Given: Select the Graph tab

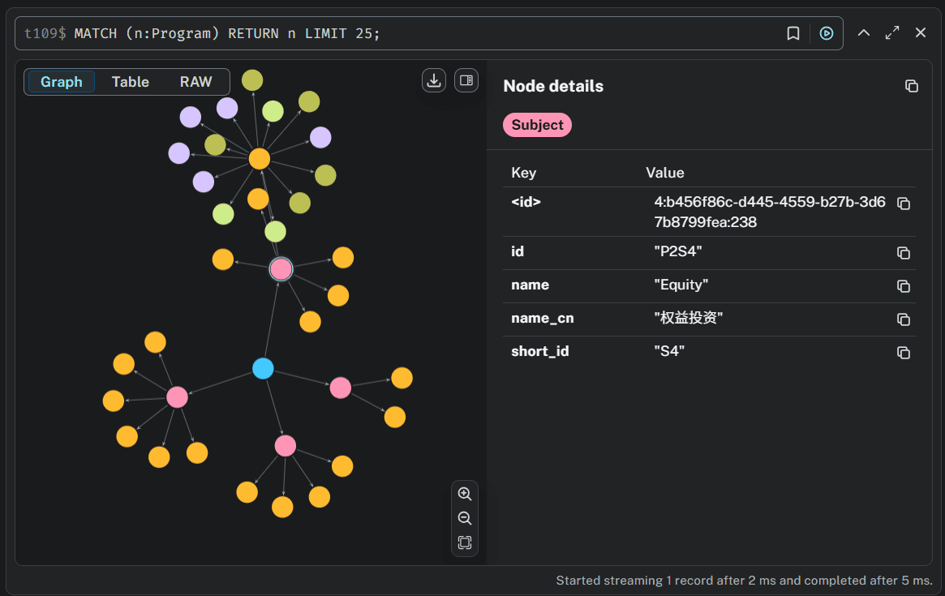Looking at the screenshot, I should tap(60, 81).
